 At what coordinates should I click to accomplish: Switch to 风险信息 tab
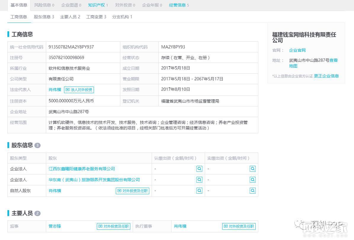tap(44, 5)
